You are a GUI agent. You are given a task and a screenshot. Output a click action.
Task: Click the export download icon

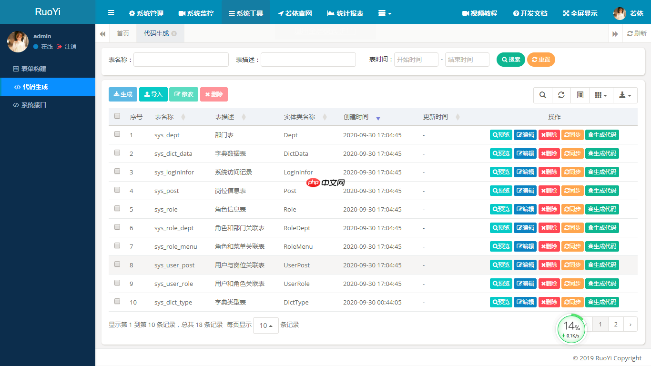[622, 95]
